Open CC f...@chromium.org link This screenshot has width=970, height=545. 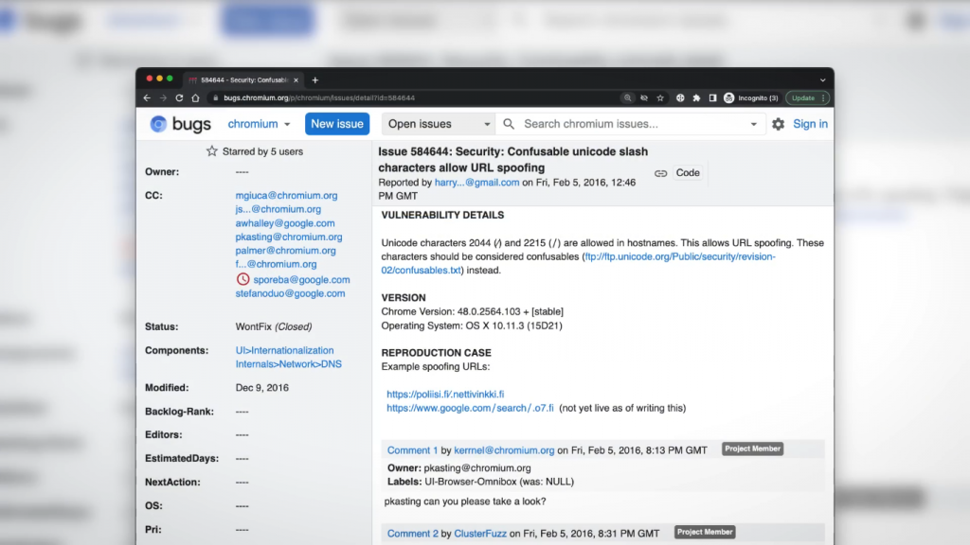point(276,265)
